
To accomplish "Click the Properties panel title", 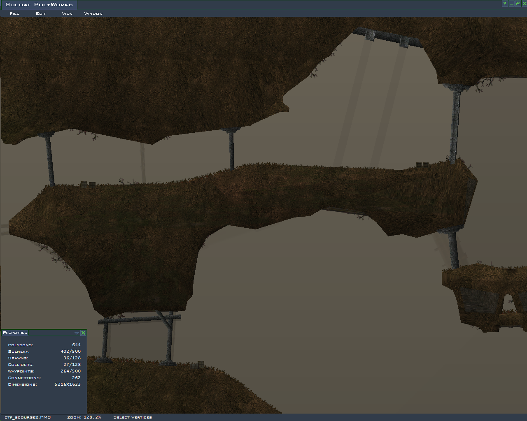I will point(15,333).
